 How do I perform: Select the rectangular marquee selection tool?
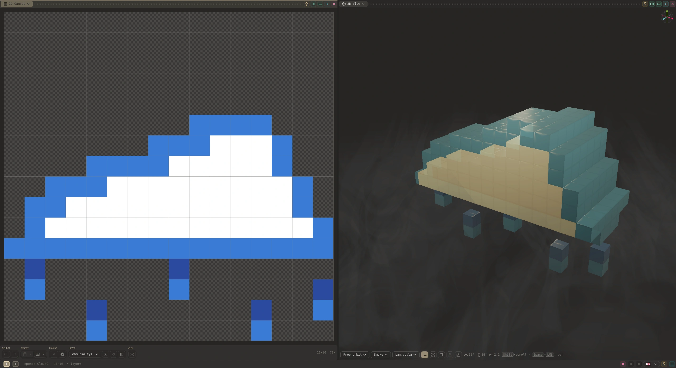[x=6, y=354]
